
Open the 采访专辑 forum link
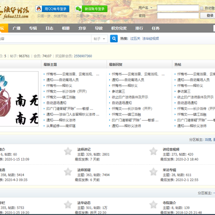coord(170,170)
